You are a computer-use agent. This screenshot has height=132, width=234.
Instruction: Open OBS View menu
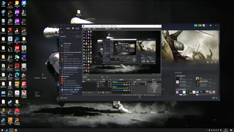pyautogui.click(x=94, y=28)
